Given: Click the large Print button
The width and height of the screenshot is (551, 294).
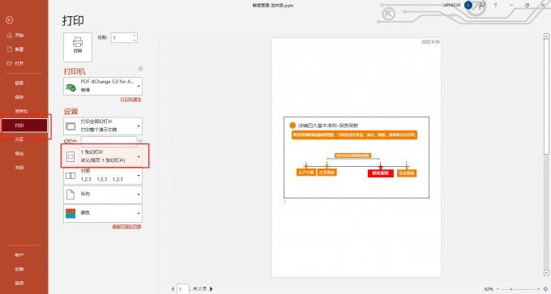Looking at the screenshot, I should click(78, 47).
